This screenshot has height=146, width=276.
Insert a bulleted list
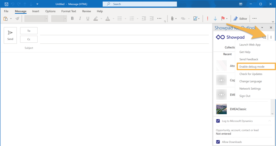120,18
